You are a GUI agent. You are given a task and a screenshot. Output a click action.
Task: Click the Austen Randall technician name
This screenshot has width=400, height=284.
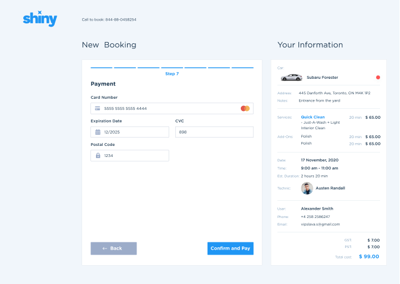point(330,188)
